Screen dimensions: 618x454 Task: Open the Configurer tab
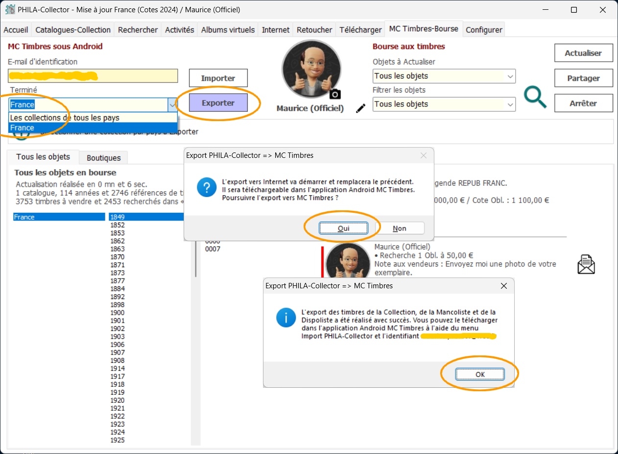(x=484, y=30)
